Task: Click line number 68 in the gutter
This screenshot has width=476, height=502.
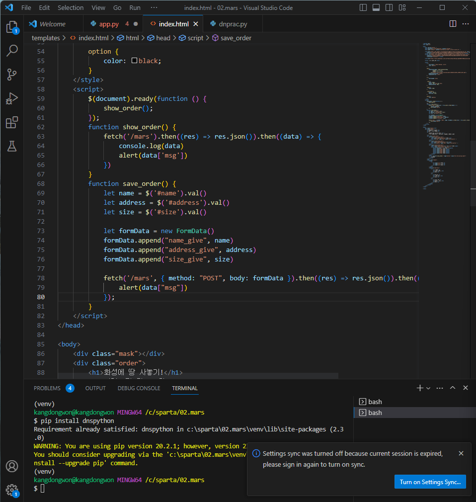Action: click(41, 184)
